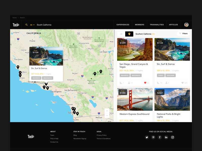Click the footer Twip logo

pos(31,136)
